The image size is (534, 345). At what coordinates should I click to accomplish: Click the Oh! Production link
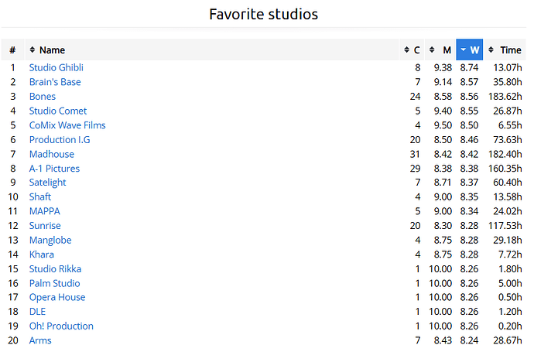61,326
